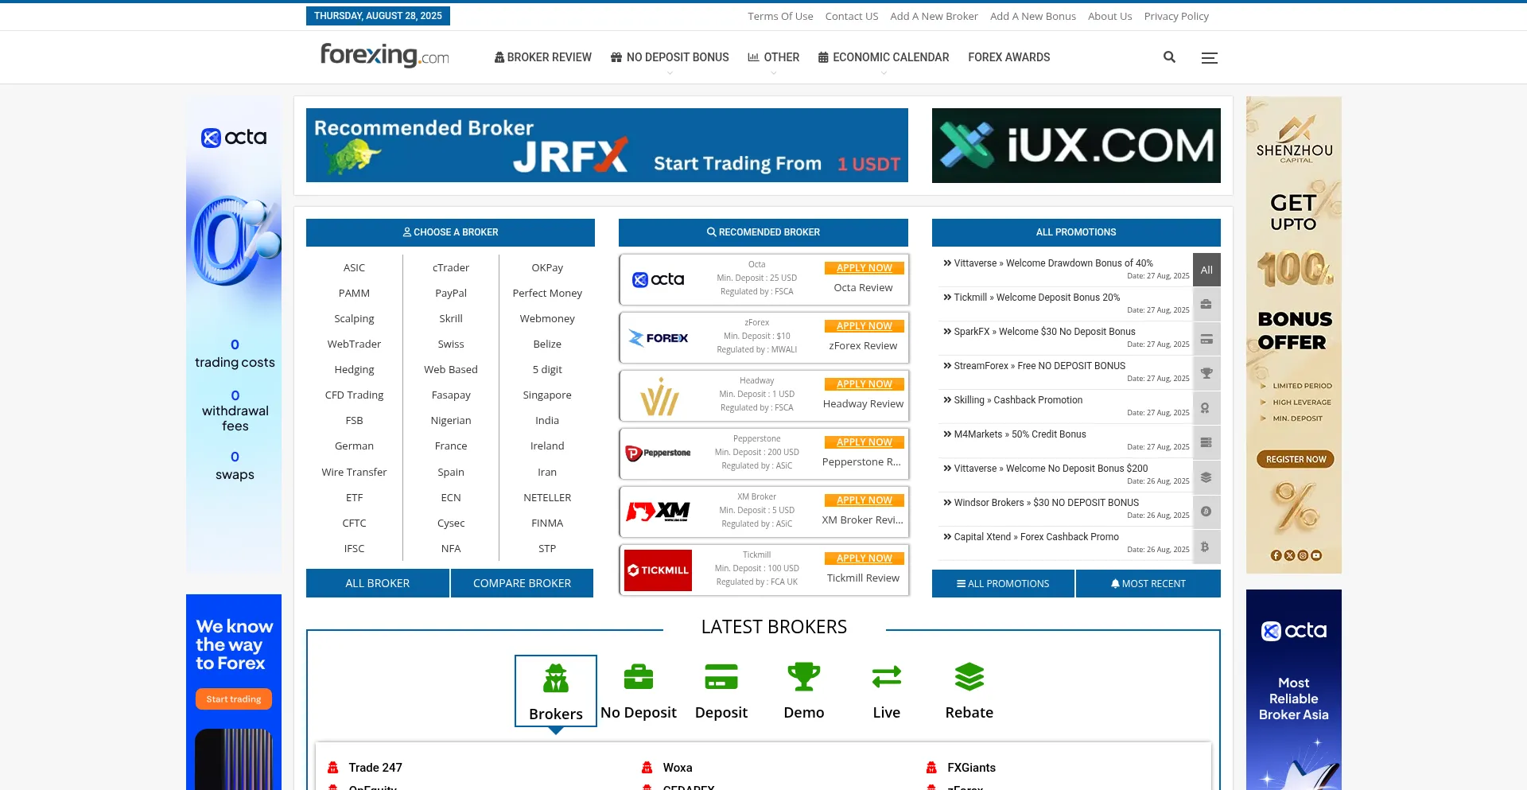1527x790 pixels.
Task: Select the NETELLER broker category
Action: click(547, 498)
